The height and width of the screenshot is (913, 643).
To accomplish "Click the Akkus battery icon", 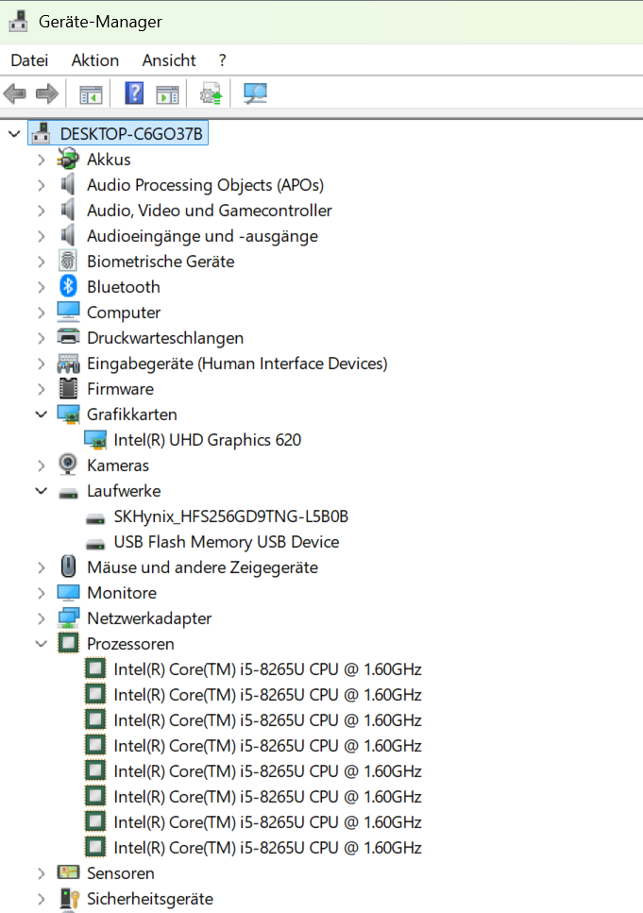I will (68, 159).
